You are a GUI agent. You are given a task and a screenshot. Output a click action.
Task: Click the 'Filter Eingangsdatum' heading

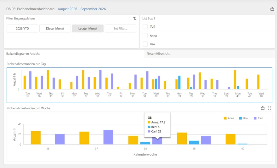click(20, 19)
